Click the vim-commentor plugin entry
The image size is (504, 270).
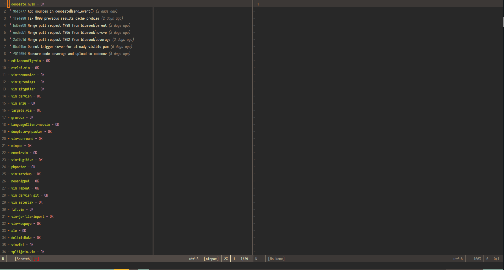coord(26,75)
